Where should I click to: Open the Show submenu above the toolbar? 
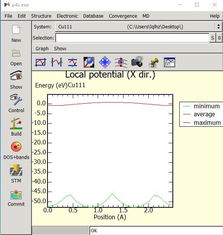pos(60,49)
